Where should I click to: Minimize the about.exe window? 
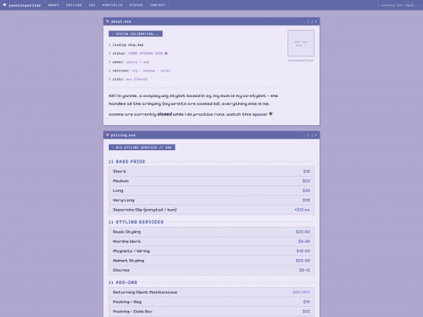[x=304, y=22]
